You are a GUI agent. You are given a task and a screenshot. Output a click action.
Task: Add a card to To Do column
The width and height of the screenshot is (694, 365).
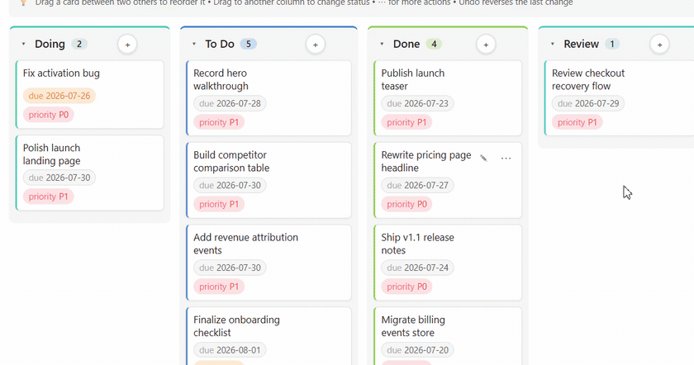[315, 45]
